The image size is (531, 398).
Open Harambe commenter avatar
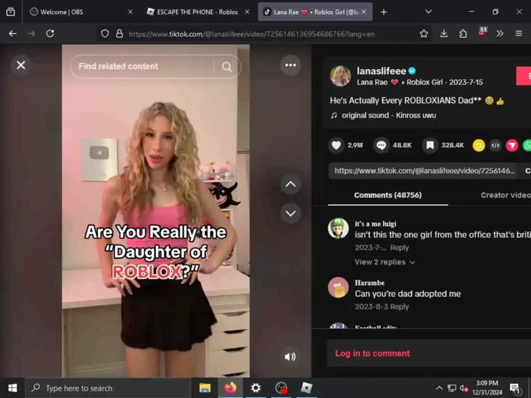[338, 287]
